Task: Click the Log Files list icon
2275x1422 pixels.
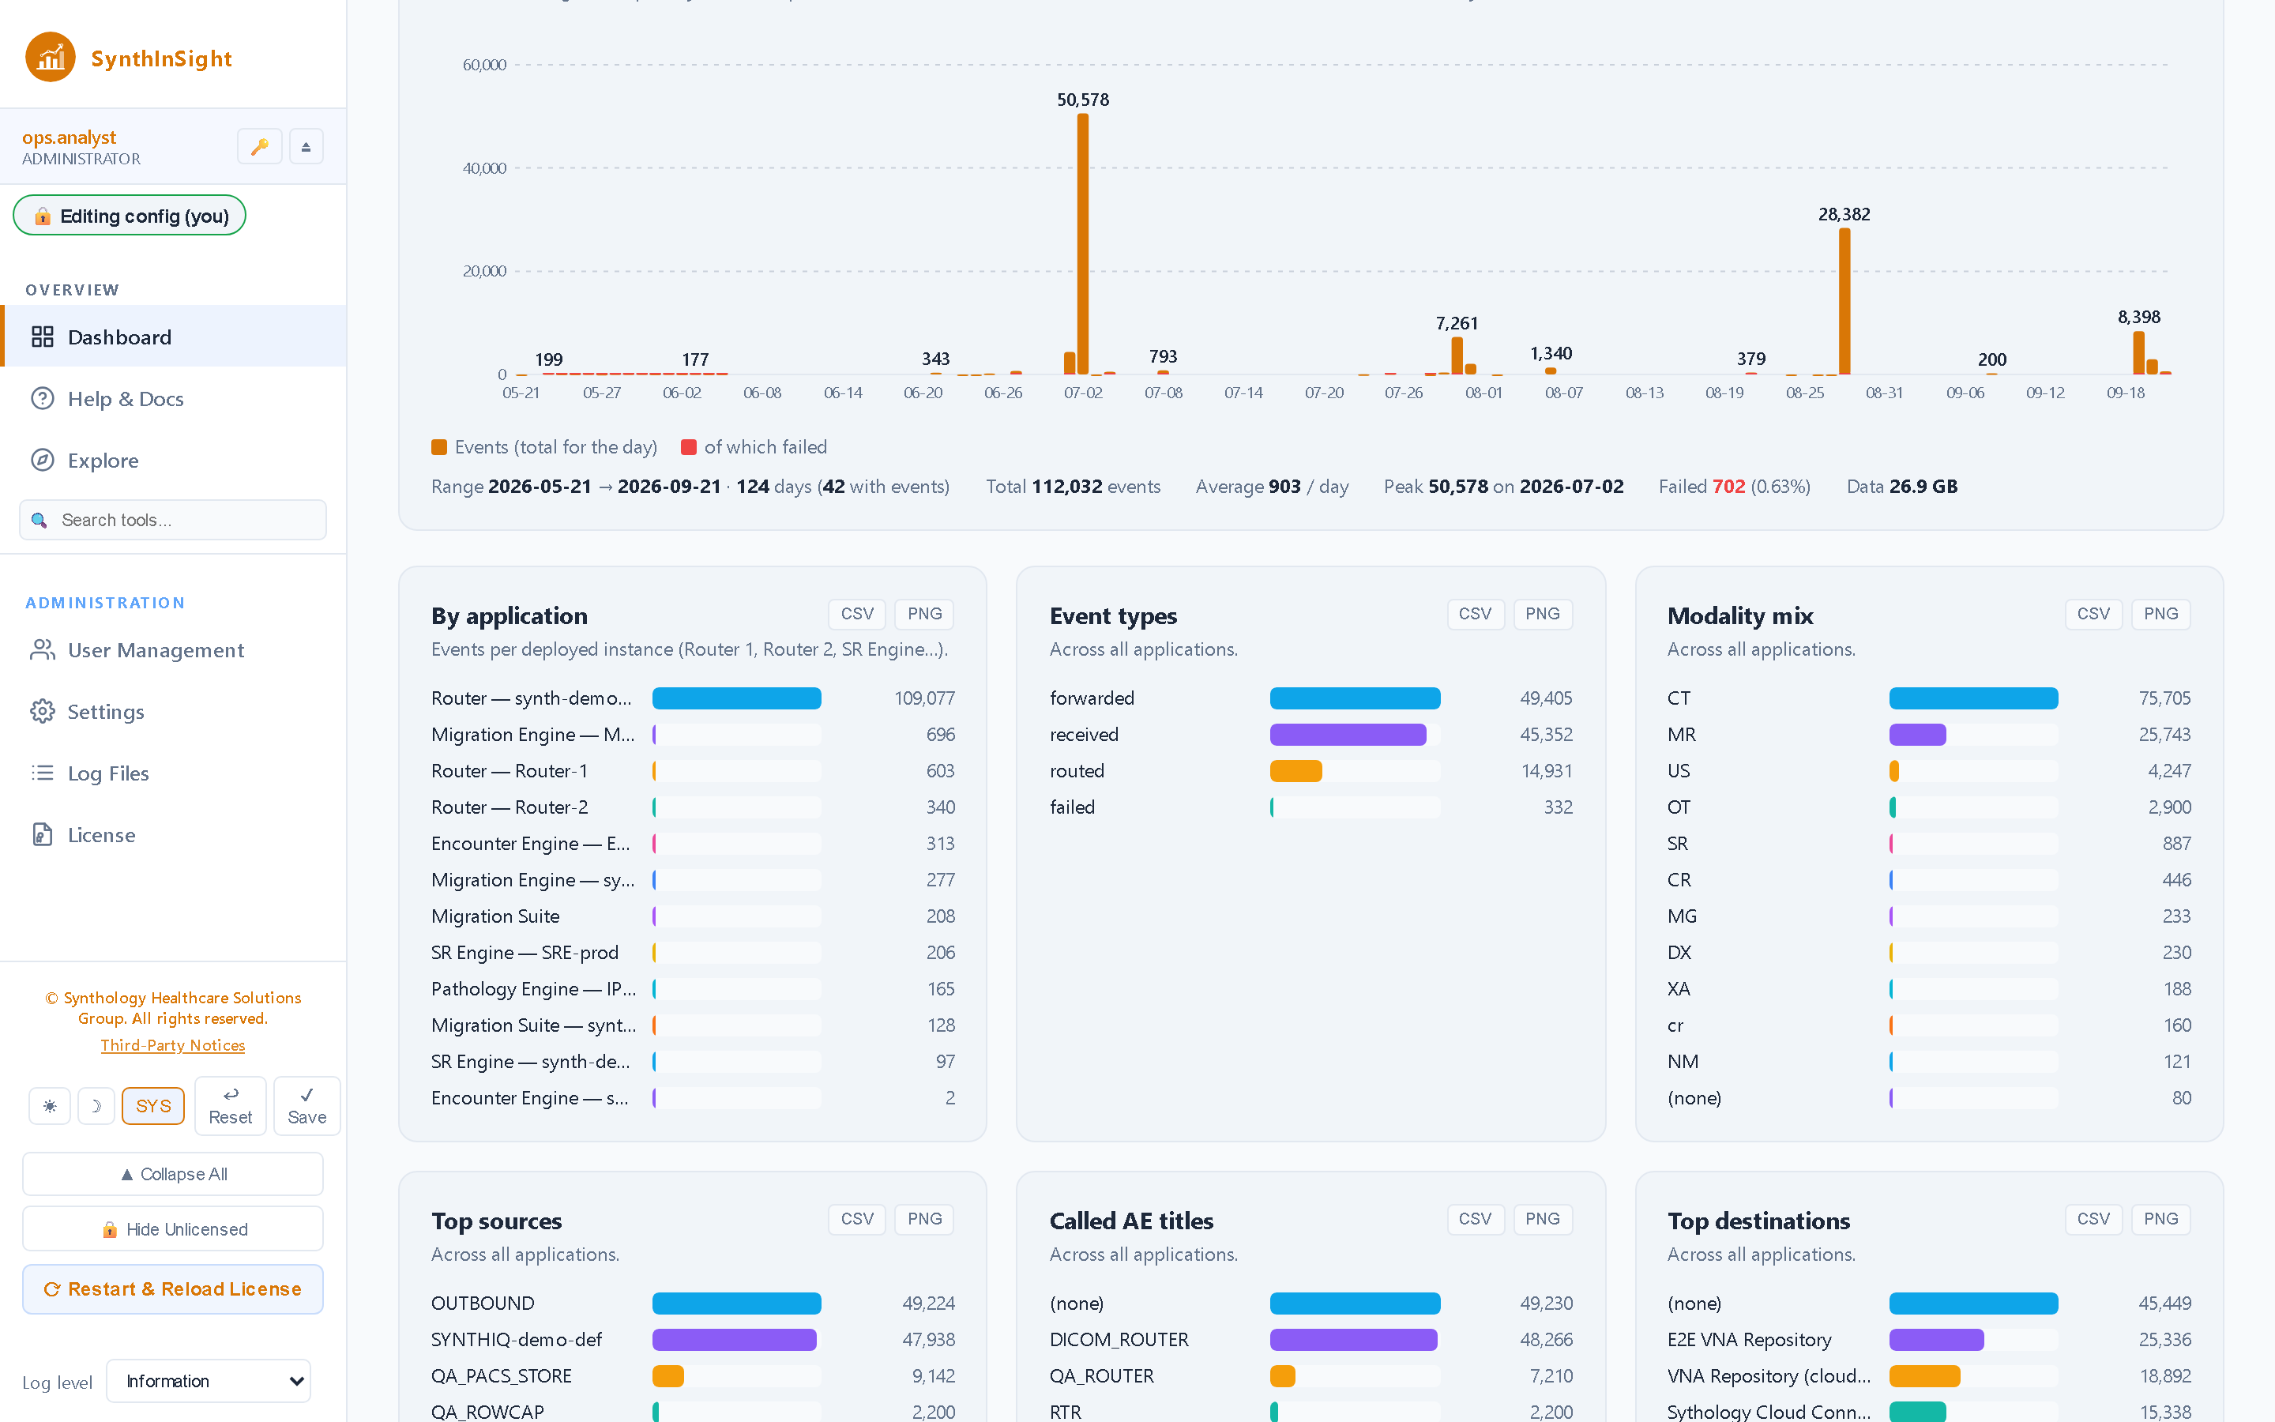Action: pyautogui.click(x=43, y=773)
